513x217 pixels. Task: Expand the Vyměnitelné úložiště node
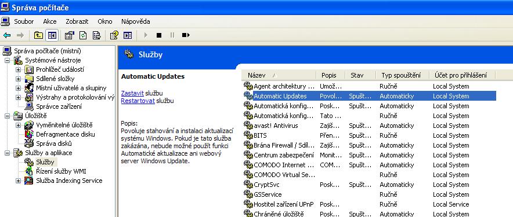click(x=19, y=125)
